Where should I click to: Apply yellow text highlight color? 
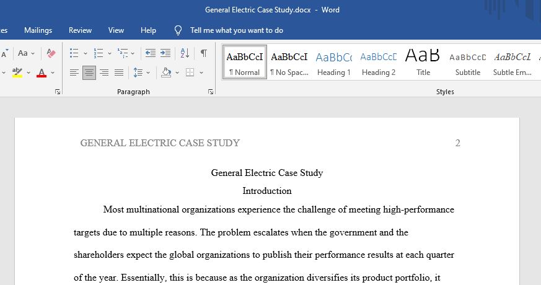click(17, 72)
